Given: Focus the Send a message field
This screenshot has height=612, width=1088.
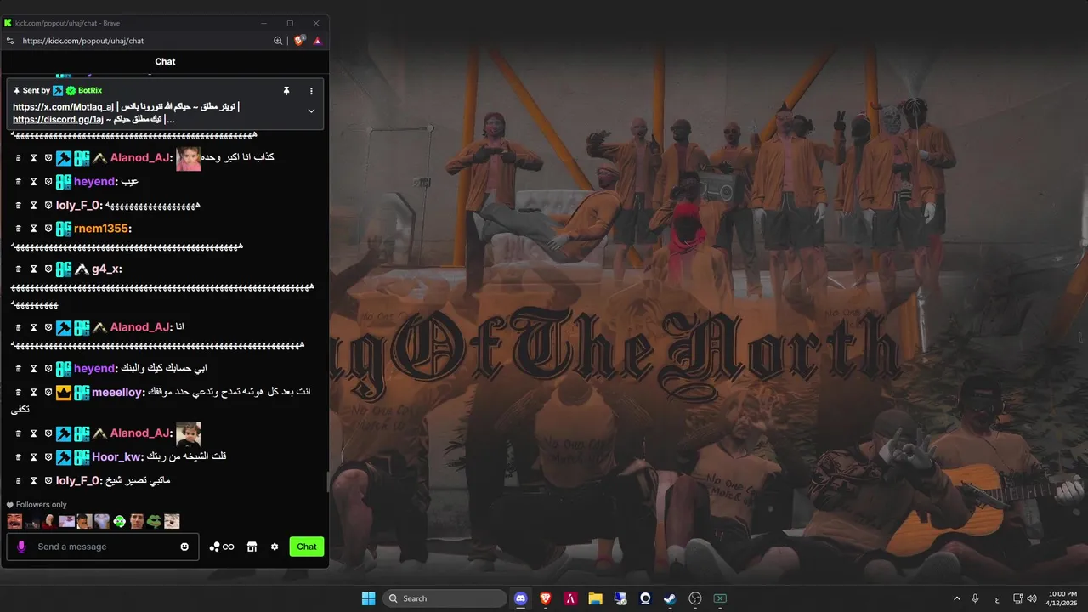Looking at the screenshot, I should [103, 547].
